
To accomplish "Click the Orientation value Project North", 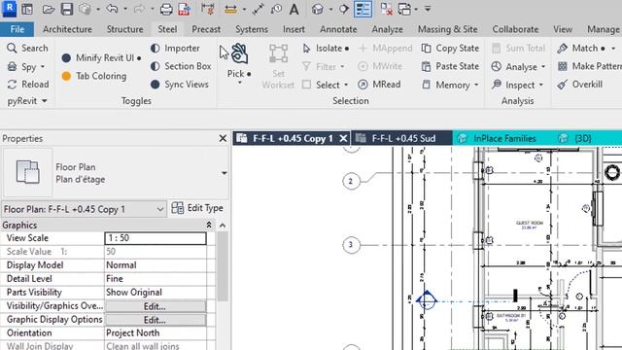I will [155, 332].
